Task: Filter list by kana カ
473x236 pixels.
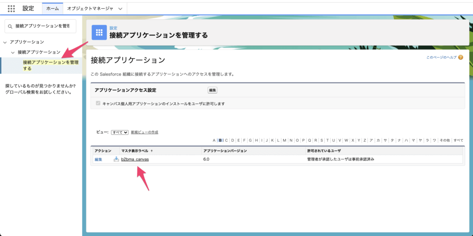Action: [378, 140]
